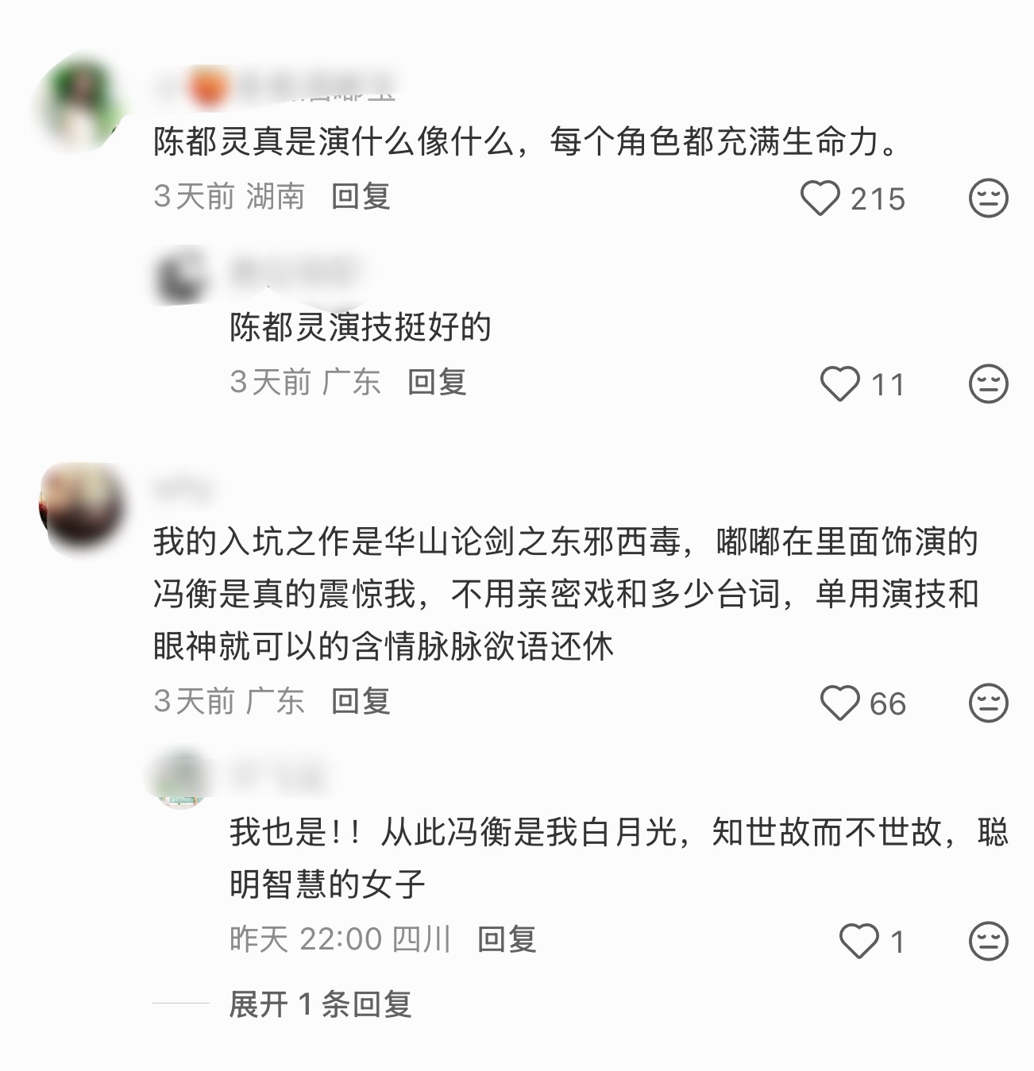
Task: Reply to the 湖南 commenter via 回复
Action: pos(361,196)
